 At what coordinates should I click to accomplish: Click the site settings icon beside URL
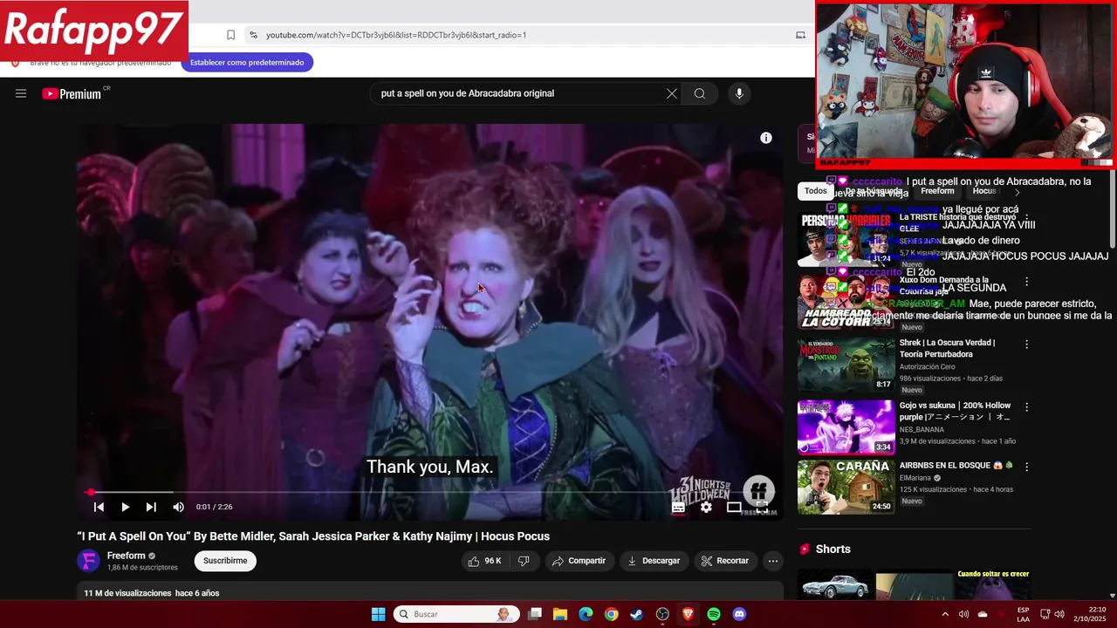point(253,35)
